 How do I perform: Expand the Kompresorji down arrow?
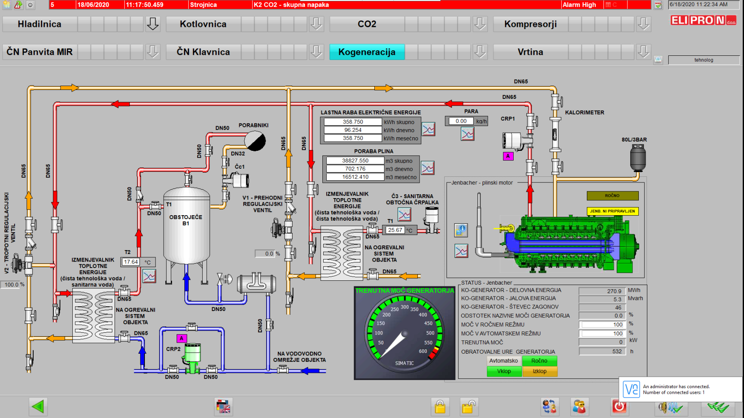[x=643, y=24]
